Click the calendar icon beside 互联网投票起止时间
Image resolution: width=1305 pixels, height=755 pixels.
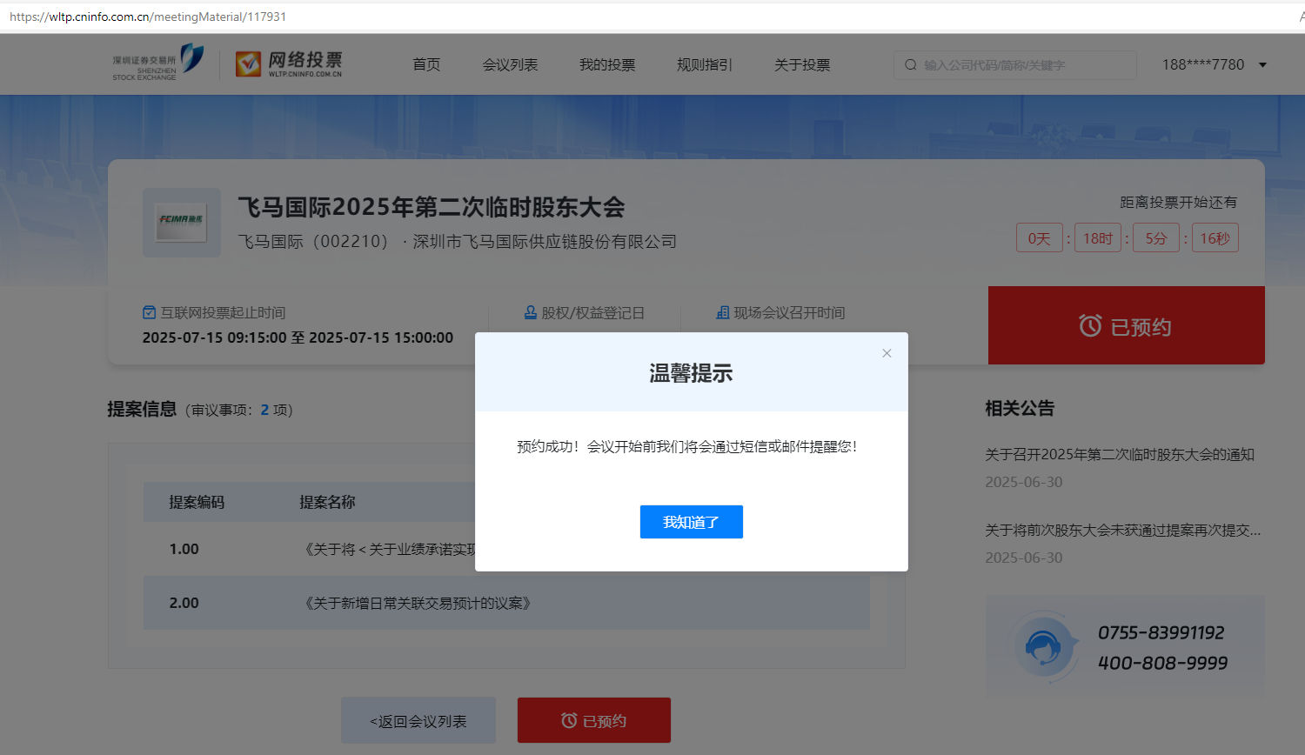(150, 312)
